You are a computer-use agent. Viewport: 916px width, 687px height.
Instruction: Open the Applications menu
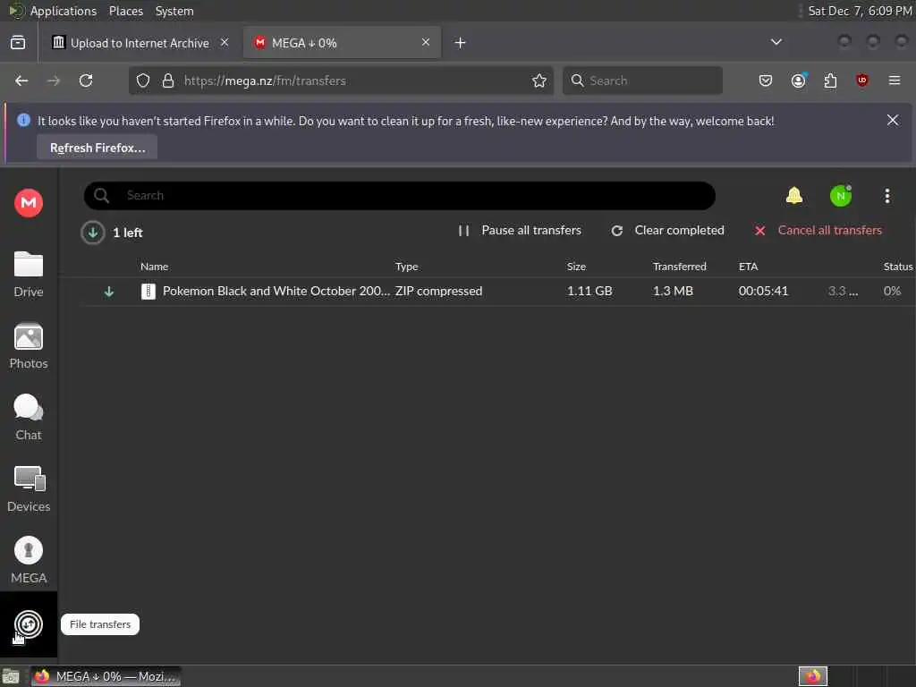tap(64, 11)
